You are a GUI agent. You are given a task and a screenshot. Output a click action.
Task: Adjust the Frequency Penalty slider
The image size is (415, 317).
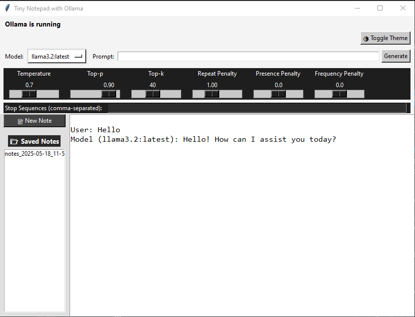tap(339, 94)
